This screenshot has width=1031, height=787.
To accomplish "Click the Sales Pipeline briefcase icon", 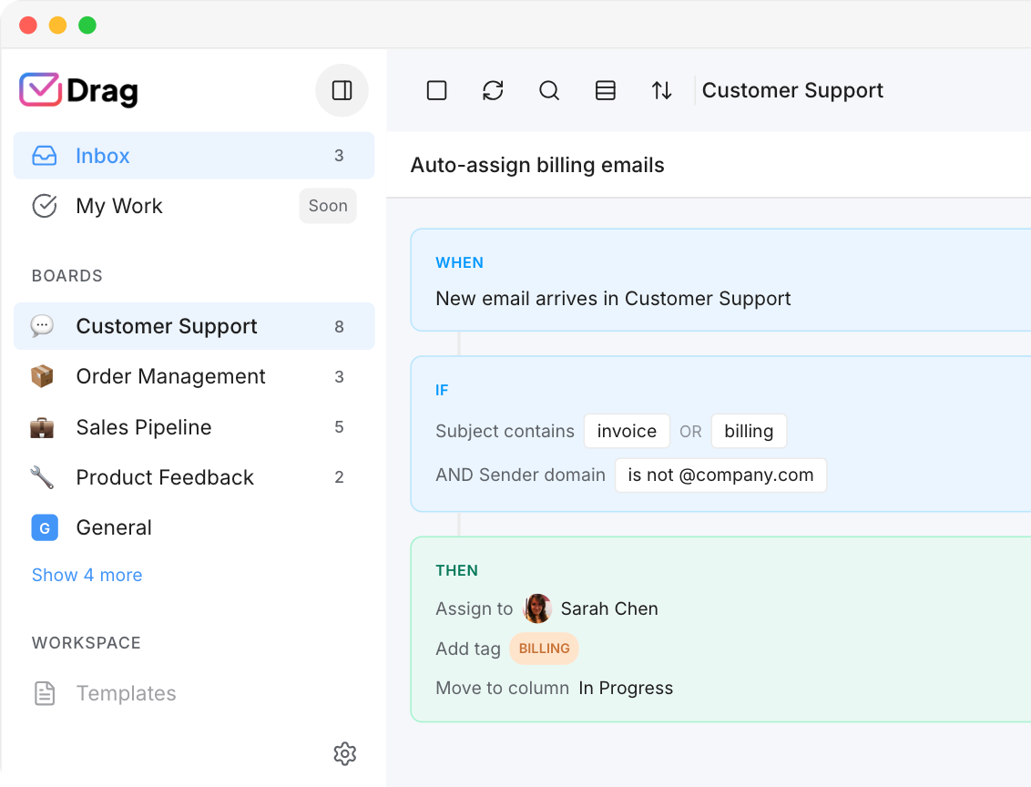I will (x=42, y=426).
